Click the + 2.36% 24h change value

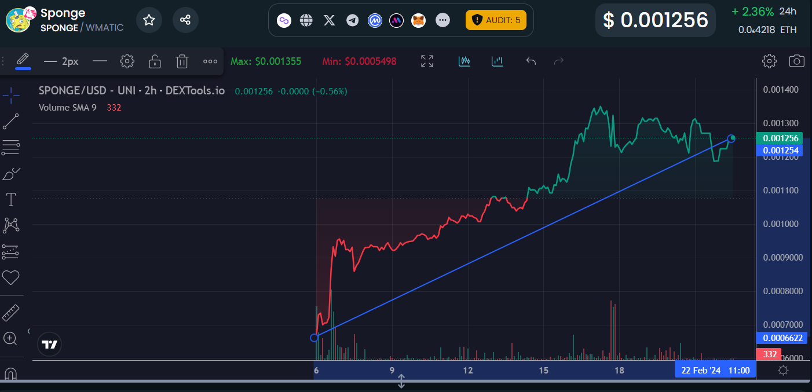click(752, 12)
